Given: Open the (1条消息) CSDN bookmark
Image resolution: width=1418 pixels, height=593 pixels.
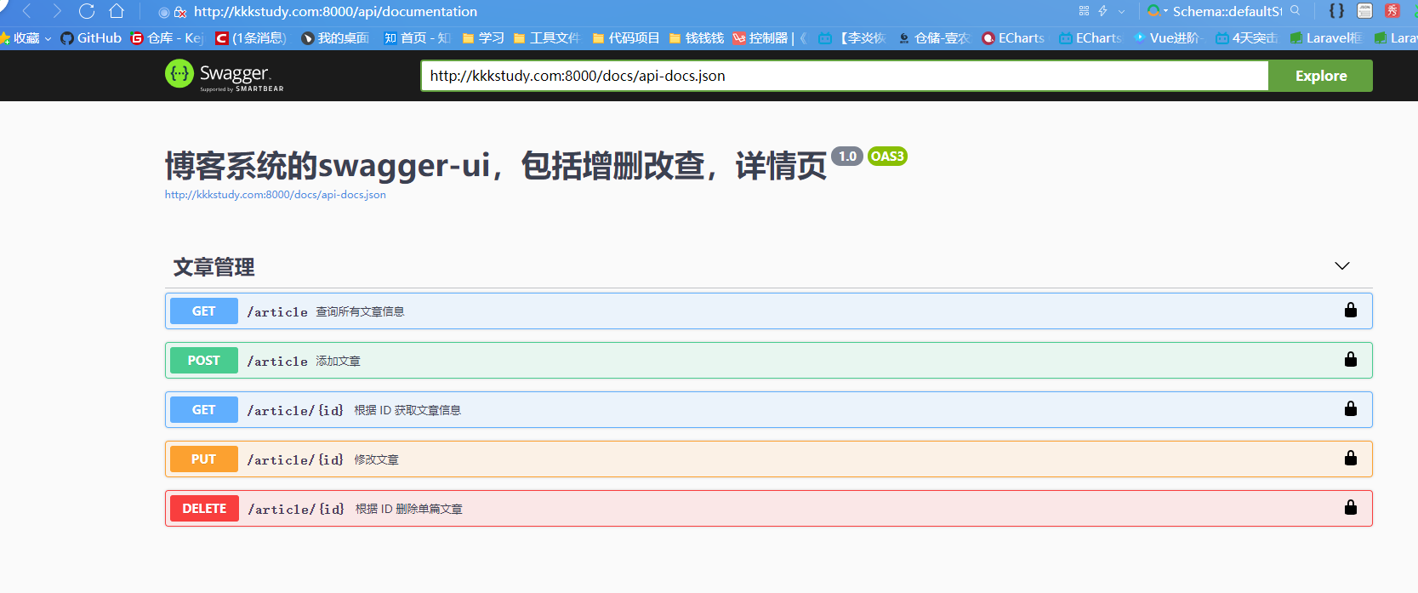Looking at the screenshot, I should click(x=251, y=38).
